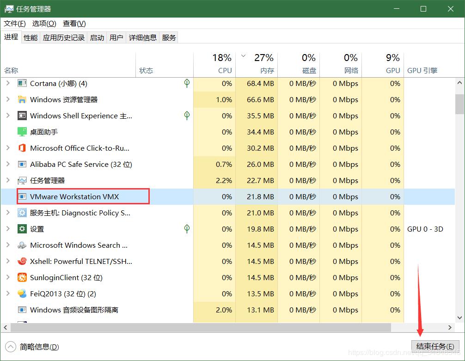The height and width of the screenshot is (361, 465).
Task: Open the 查看(V) menu
Action: click(74, 24)
